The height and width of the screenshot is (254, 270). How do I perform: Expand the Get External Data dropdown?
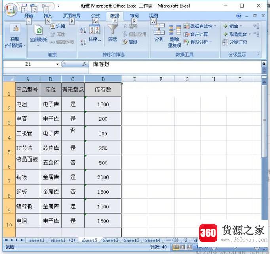25,45
